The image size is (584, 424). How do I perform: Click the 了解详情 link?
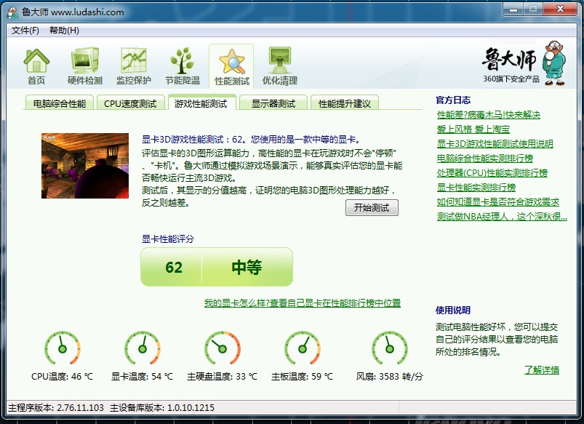point(542,370)
